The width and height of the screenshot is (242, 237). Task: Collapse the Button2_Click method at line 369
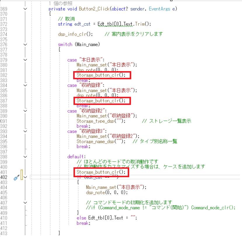click(x=25, y=9)
